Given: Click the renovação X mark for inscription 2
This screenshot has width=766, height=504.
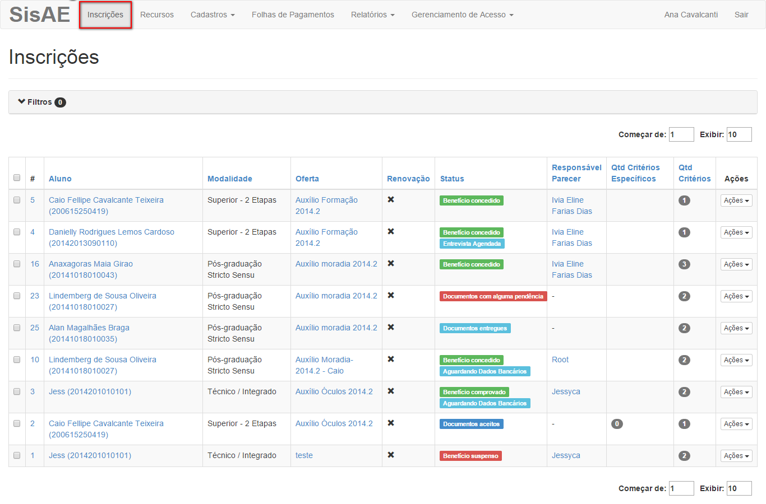Looking at the screenshot, I should (x=391, y=423).
